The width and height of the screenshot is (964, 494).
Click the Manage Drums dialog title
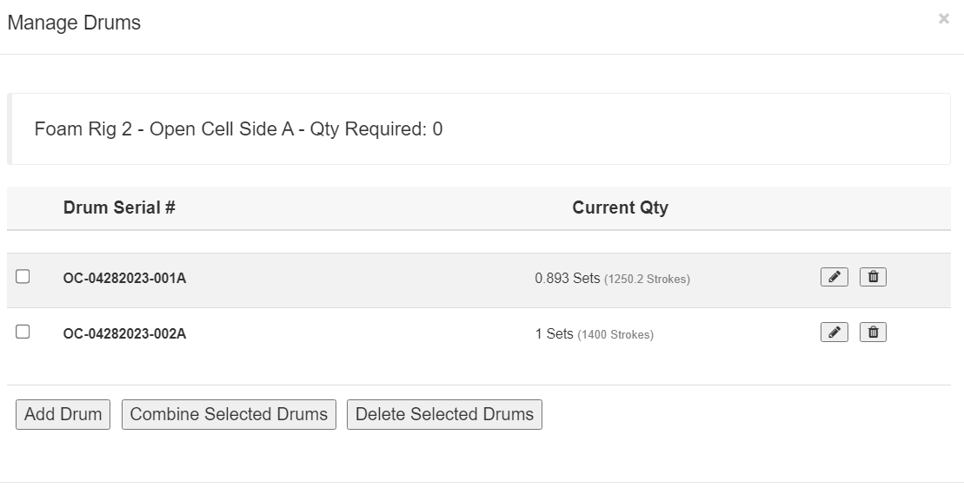click(x=74, y=23)
